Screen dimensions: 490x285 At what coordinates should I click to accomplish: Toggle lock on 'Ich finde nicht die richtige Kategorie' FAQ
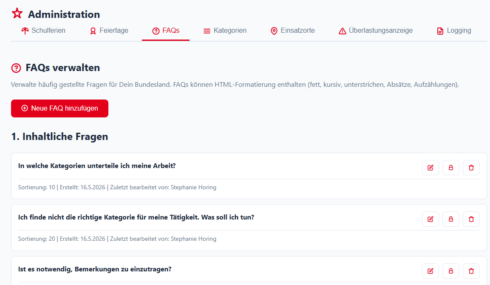[x=450, y=219]
